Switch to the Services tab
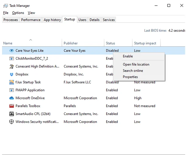Image resolution: width=186 pixels, height=155 pixels. 109,20
